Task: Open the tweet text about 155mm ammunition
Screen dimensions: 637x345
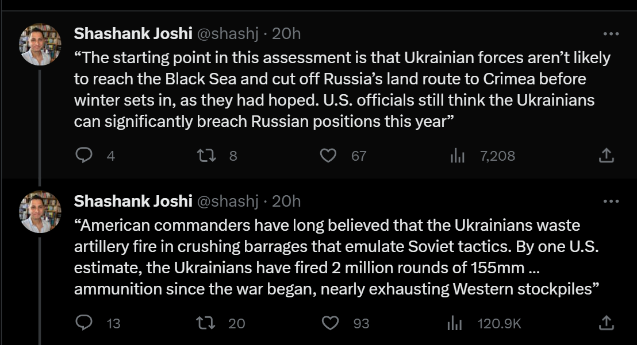Action: tap(337, 257)
